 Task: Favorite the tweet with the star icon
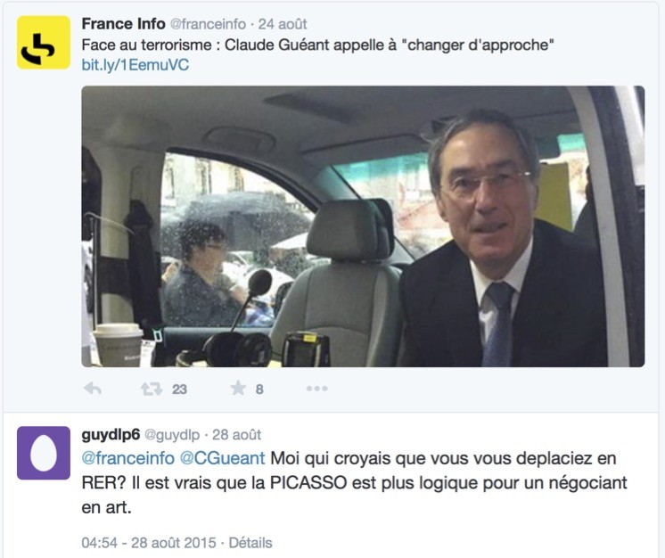[x=238, y=388]
